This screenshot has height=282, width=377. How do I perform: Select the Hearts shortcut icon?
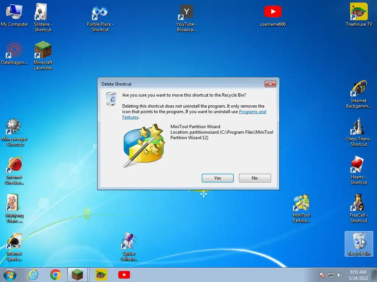tap(359, 171)
